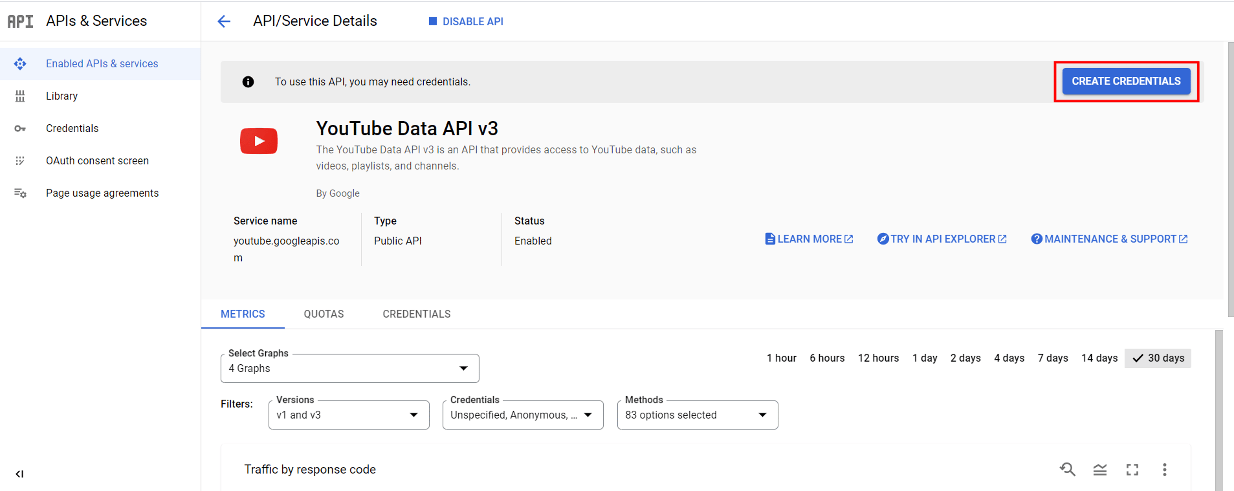The width and height of the screenshot is (1234, 491).
Task: Open OAuth consent screen in sidebar
Action: 100,160
